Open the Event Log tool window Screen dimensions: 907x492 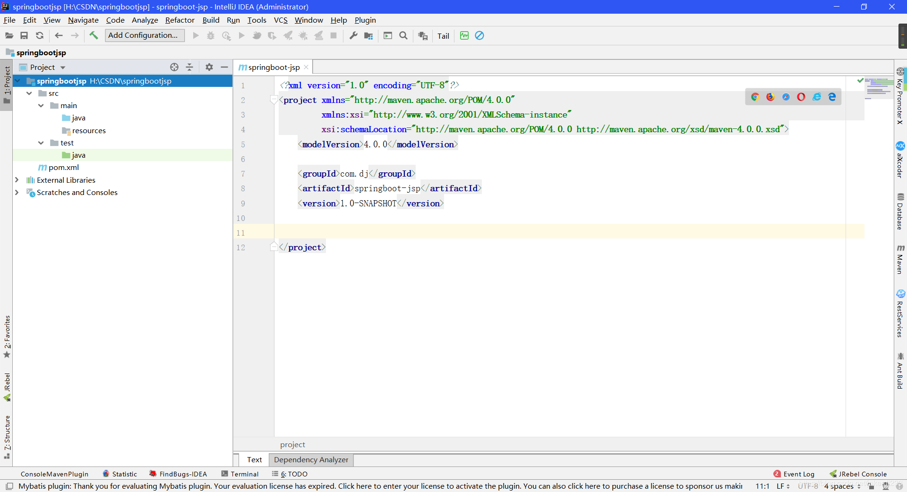pyautogui.click(x=794, y=474)
